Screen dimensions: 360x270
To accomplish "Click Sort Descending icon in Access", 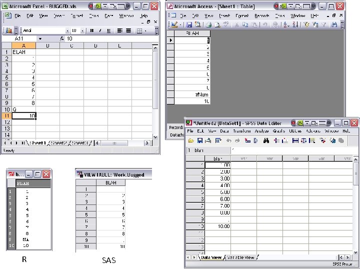I will click(295, 24).
